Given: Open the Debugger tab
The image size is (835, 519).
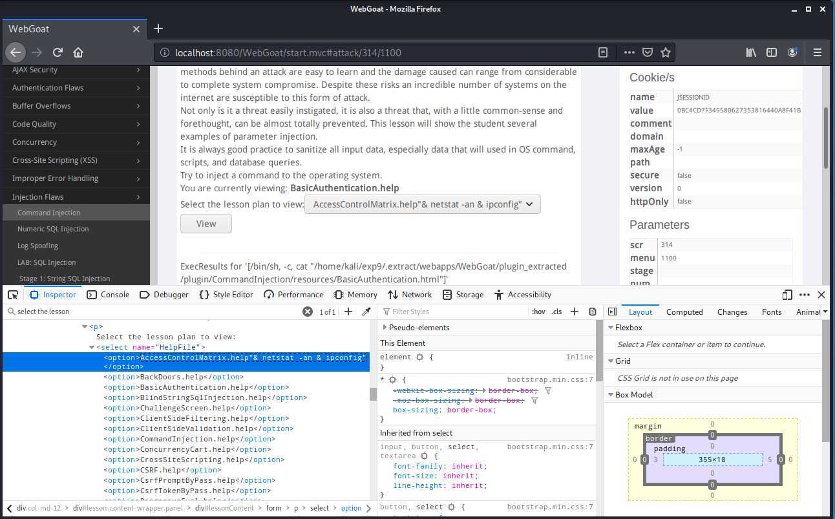Looking at the screenshot, I should click(164, 295).
